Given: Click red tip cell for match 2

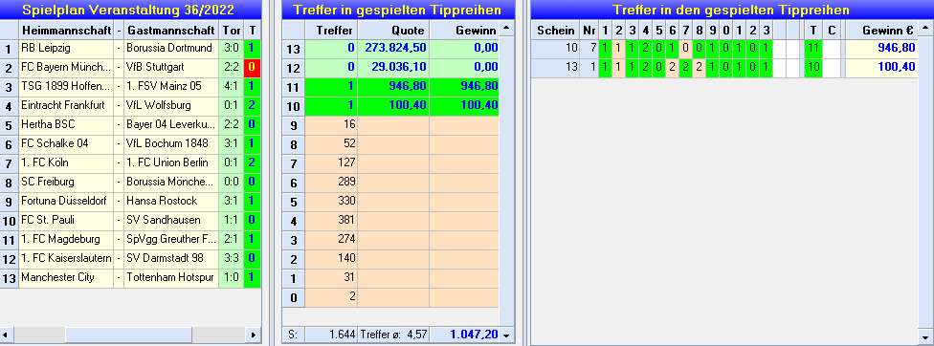Looking at the screenshot, I should click(252, 67).
